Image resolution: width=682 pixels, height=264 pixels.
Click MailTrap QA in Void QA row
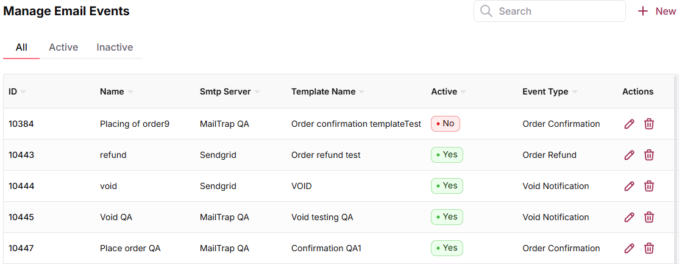[x=224, y=217]
